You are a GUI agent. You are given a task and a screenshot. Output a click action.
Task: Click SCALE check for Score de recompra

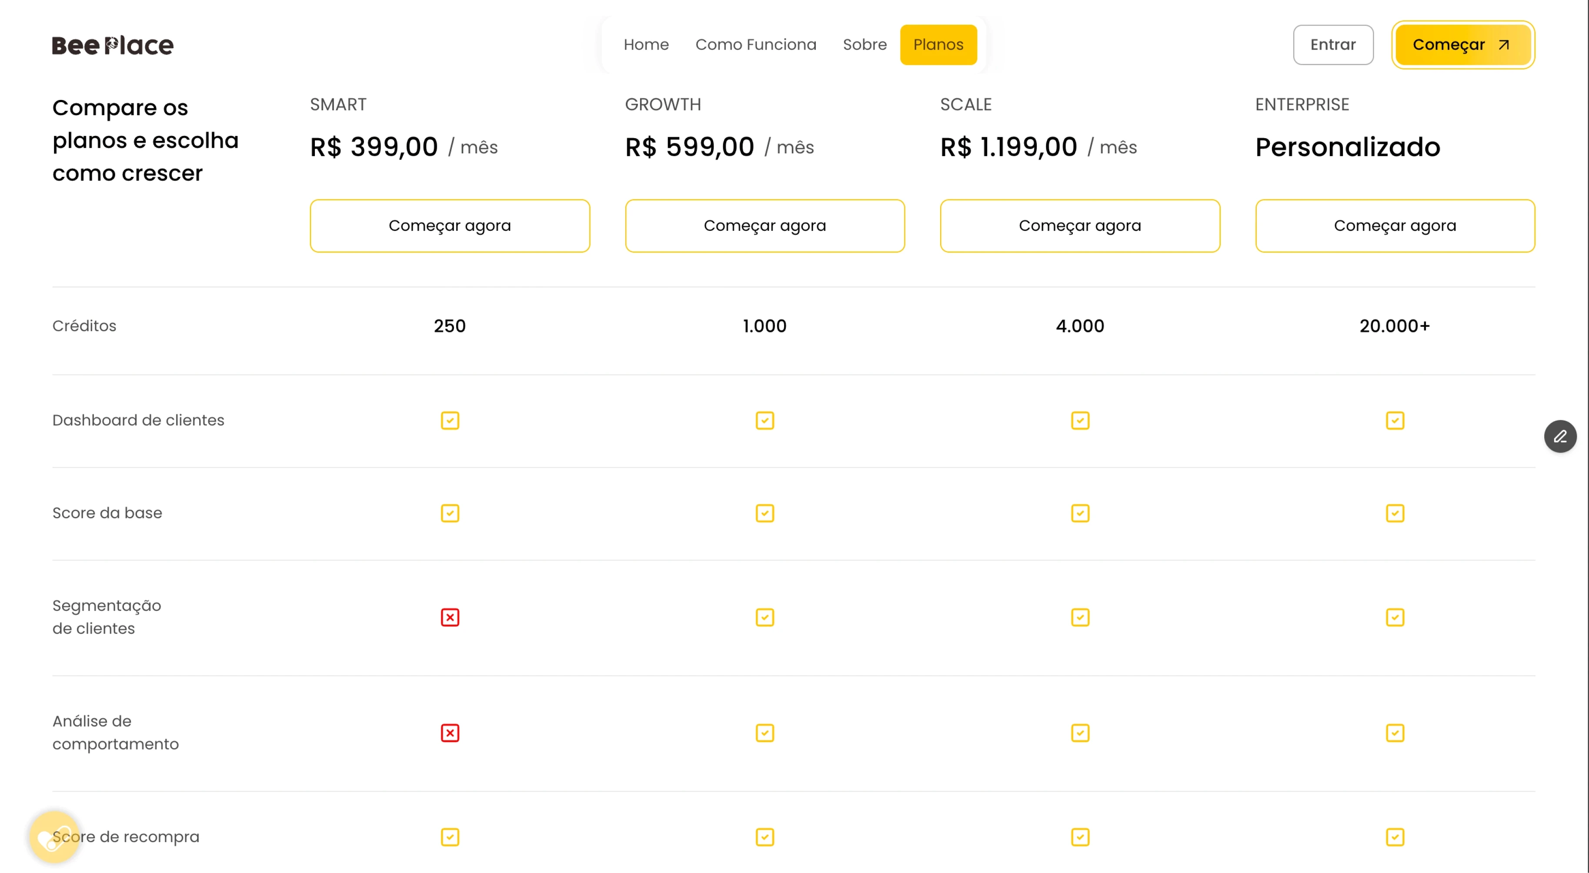tap(1080, 837)
